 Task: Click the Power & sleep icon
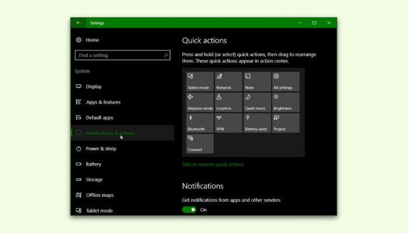click(78, 149)
